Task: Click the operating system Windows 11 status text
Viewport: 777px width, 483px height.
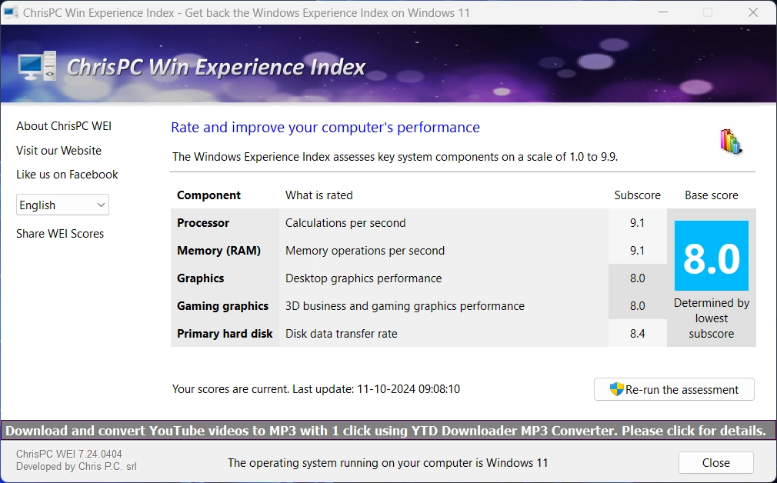Action: tap(388, 463)
